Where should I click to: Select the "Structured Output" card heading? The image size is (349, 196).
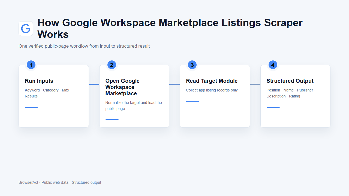[x=290, y=81]
